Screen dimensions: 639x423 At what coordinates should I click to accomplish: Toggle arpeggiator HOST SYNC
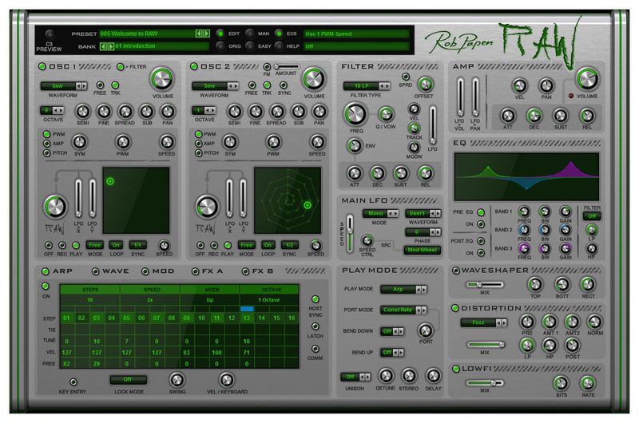click(x=315, y=299)
